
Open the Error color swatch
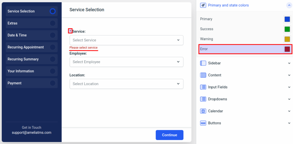pyautogui.click(x=287, y=49)
